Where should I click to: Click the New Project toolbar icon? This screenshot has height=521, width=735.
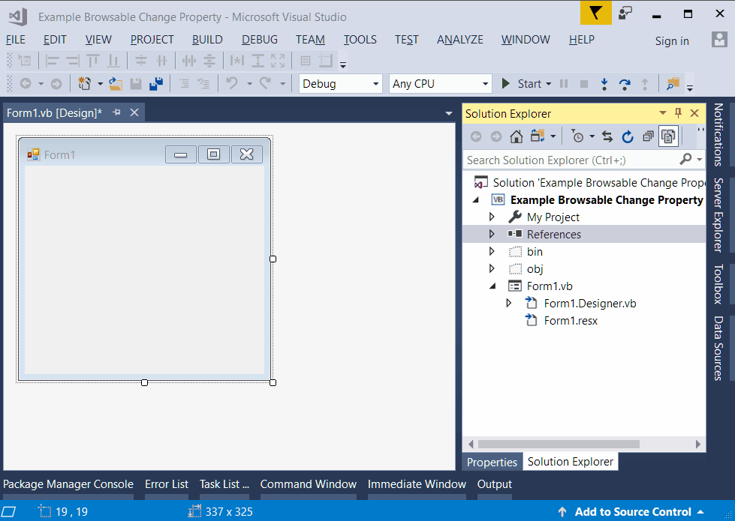pos(84,83)
